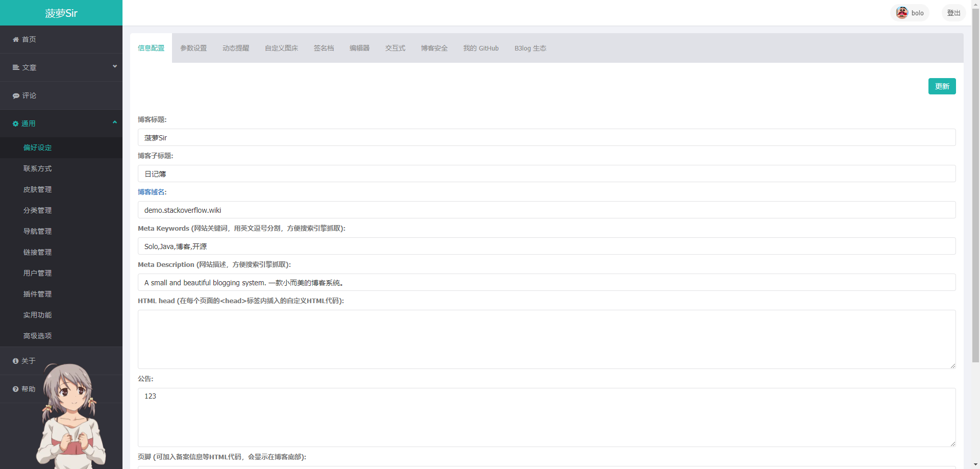Click the articles icon beside 文章
This screenshot has height=469, width=980.
pyautogui.click(x=16, y=67)
